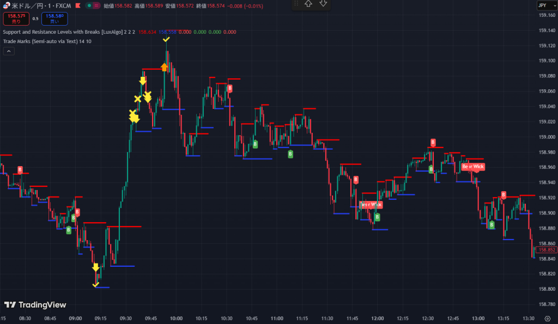The height and width of the screenshot is (324, 558).
Task: Toggle the market status pill next to the flag
Action: pyautogui.click(x=93, y=5)
